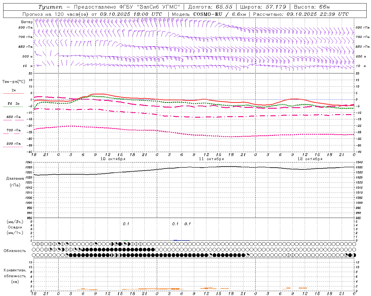Click the 985 pressure axis value on left
The height and width of the screenshot is (296, 371).
[30, 218]
